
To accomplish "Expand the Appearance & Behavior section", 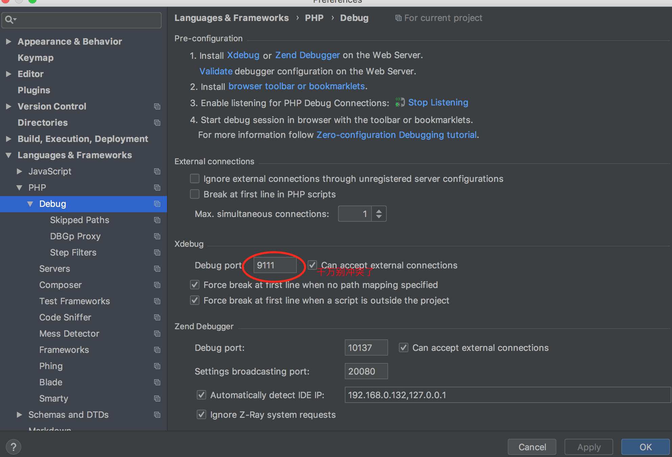I will pos(9,42).
